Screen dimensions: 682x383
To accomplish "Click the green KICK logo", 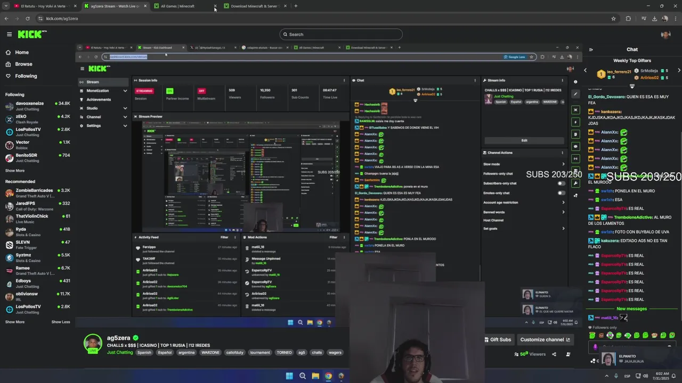I will click(x=32, y=34).
